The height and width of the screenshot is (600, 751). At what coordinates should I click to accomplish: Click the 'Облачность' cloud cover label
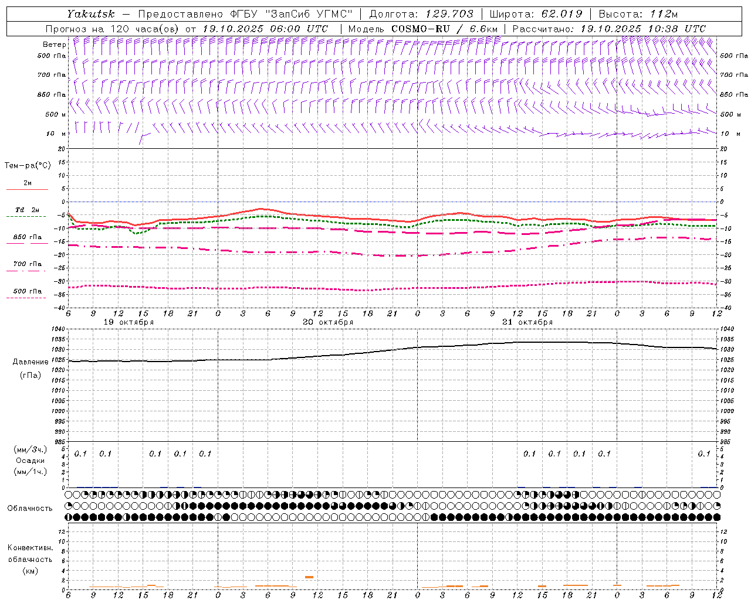[x=30, y=509]
